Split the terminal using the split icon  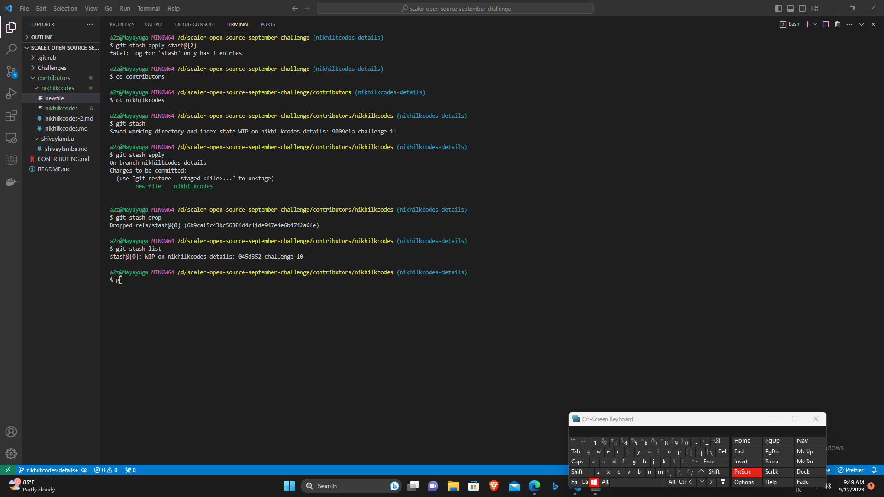coord(826,24)
